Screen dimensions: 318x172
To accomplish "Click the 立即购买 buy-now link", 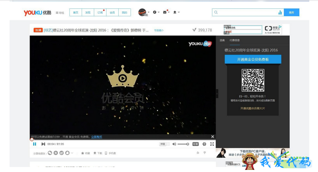I will point(97,137).
